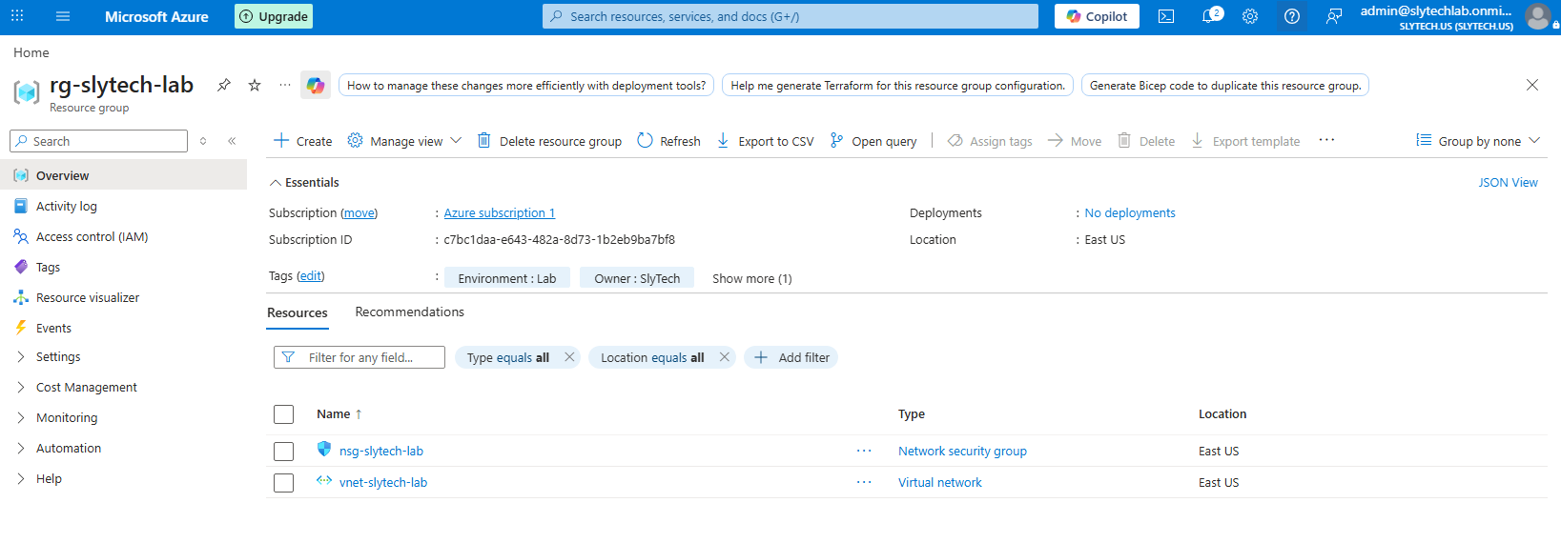Viewport: 1561px width, 543px height.
Task: Select the Resources tab
Action: [x=298, y=312]
